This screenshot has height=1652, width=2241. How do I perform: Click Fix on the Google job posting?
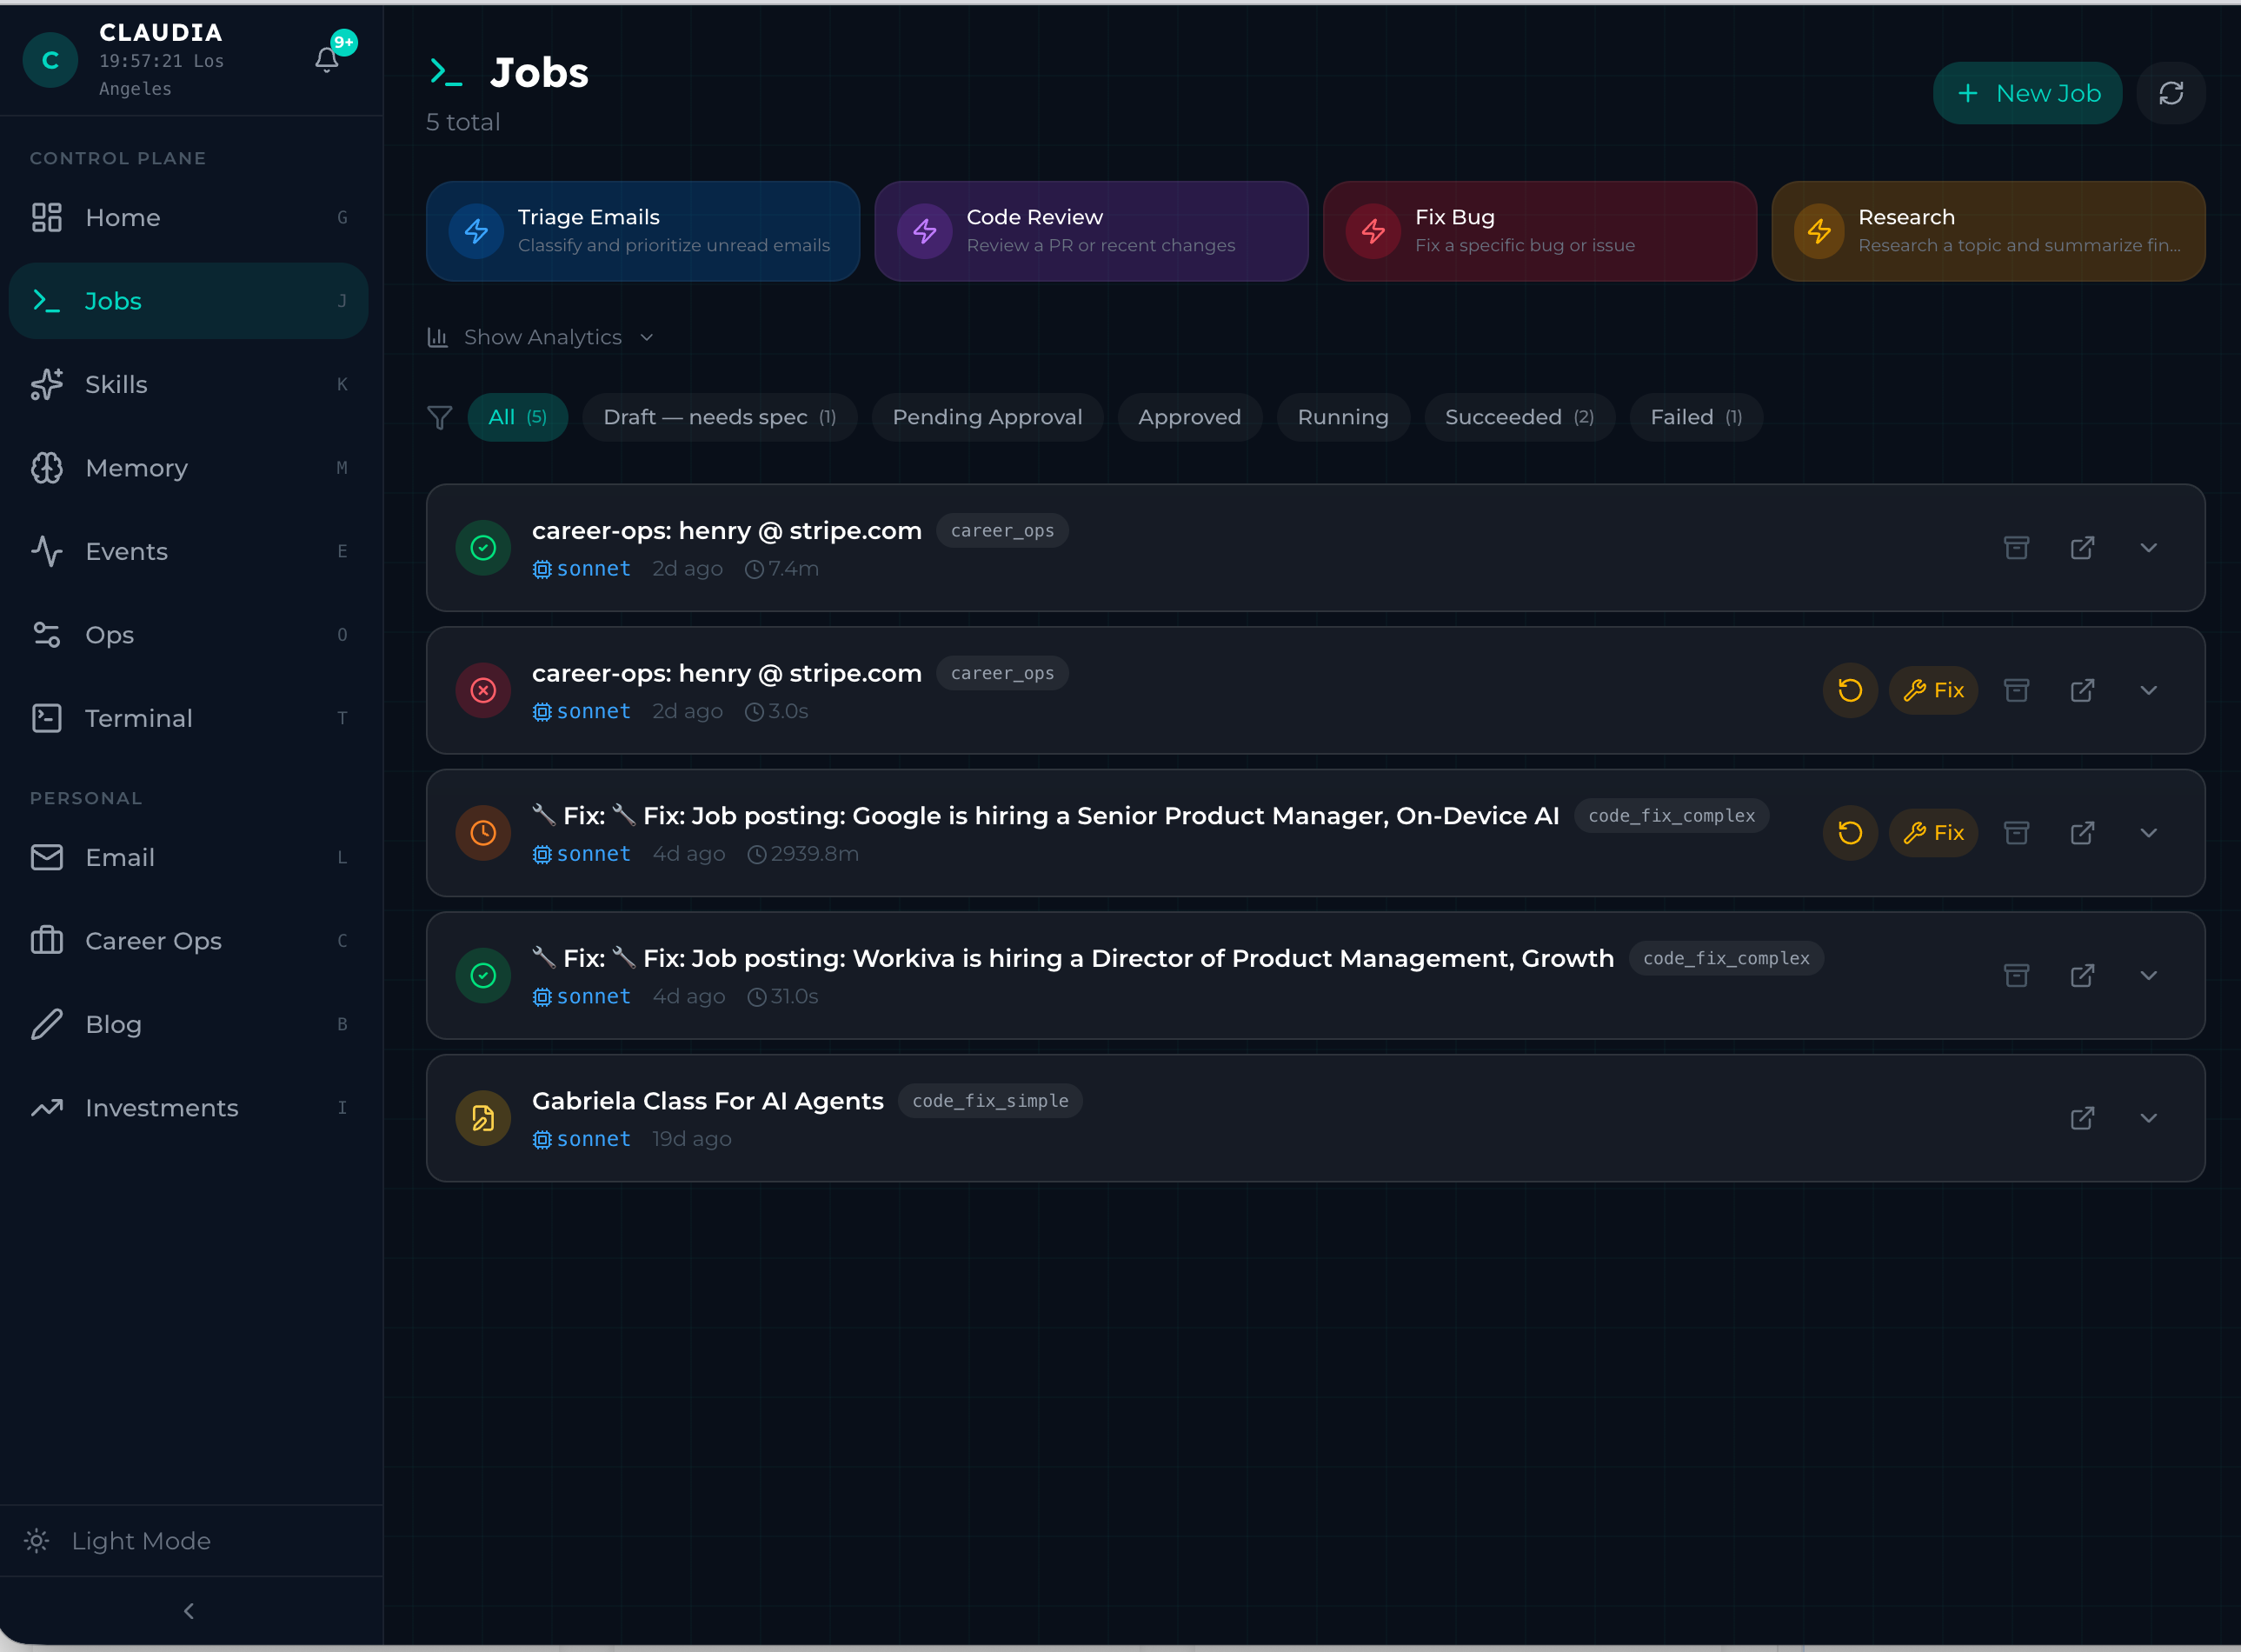coord(1933,832)
